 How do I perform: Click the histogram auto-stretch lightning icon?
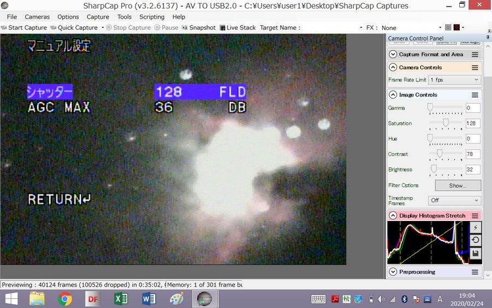tap(476, 228)
